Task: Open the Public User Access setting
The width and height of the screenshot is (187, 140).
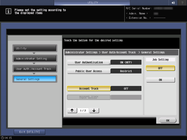Action: click(x=89, y=71)
